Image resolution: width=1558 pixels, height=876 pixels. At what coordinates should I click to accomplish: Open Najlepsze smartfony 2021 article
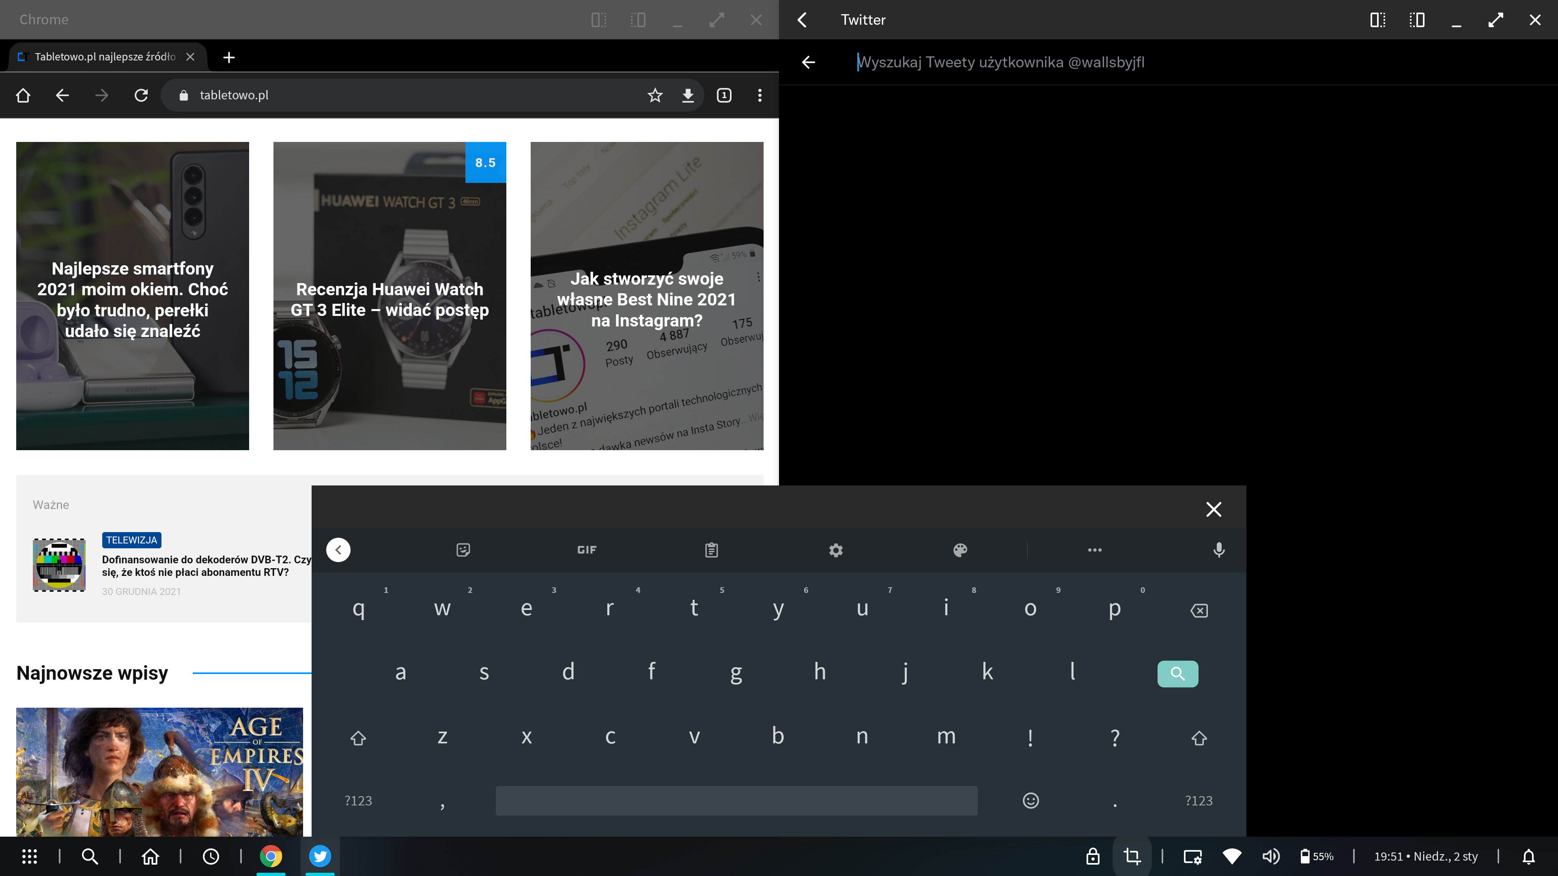pos(132,296)
